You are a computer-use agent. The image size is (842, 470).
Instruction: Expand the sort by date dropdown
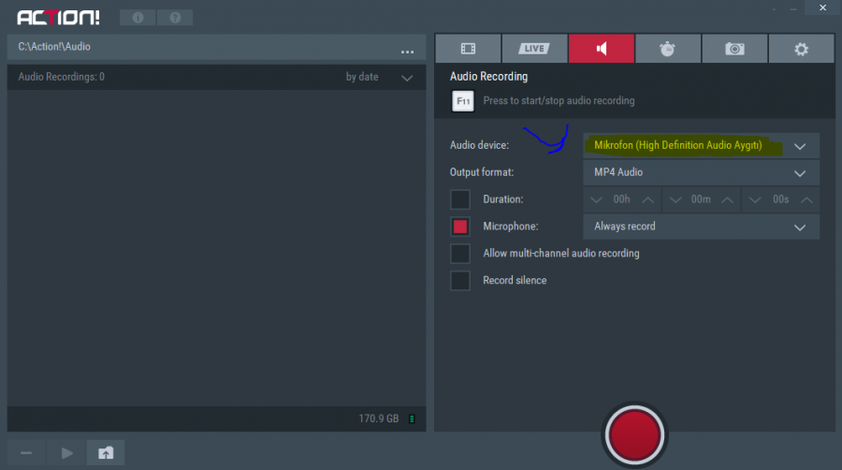[x=407, y=78]
